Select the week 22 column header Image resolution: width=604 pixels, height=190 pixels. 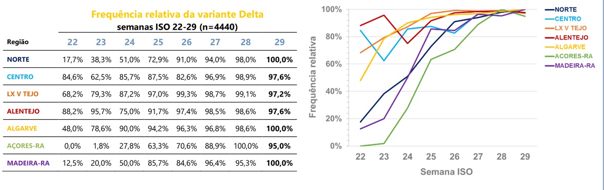coord(73,43)
